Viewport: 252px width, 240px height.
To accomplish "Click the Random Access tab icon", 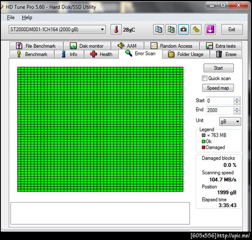I will pos(154,46).
